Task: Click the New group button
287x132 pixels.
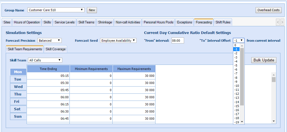Action: tap(92, 10)
